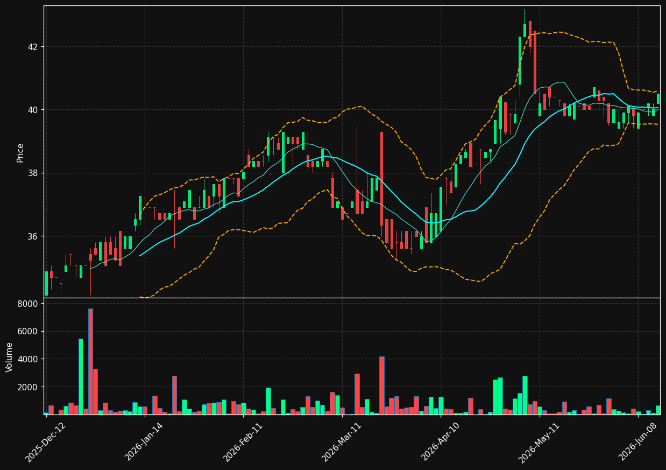This screenshot has width=666, height=470.
Task: Click the 6000 volume axis value
Action: click(29, 332)
